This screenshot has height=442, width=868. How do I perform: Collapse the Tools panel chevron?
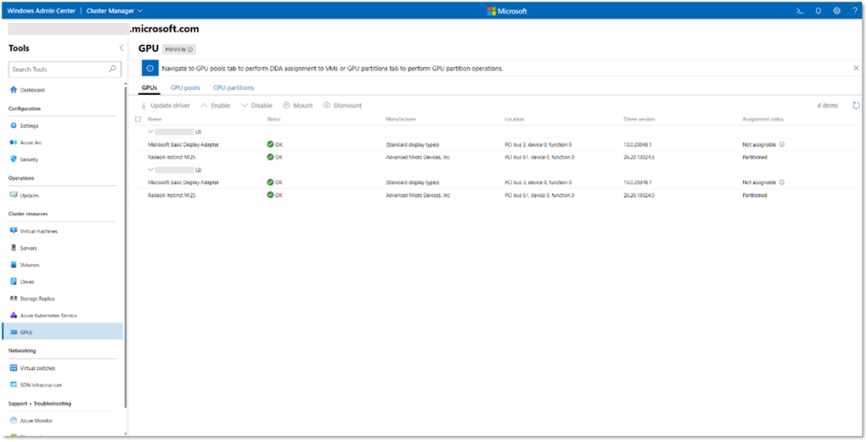pos(121,48)
